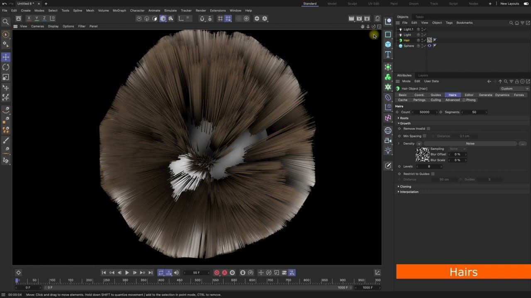Select the Rotate tool in left toolbar
Image resolution: width=531 pixels, height=298 pixels.
pyautogui.click(x=6, y=67)
